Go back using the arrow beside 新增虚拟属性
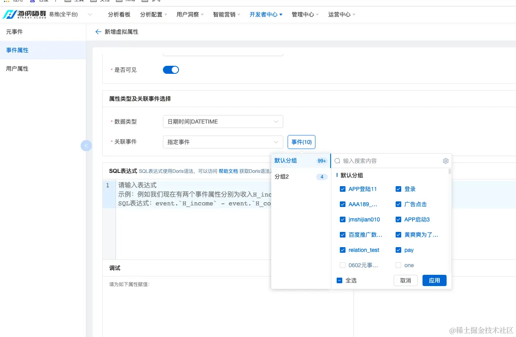 coord(98,32)
